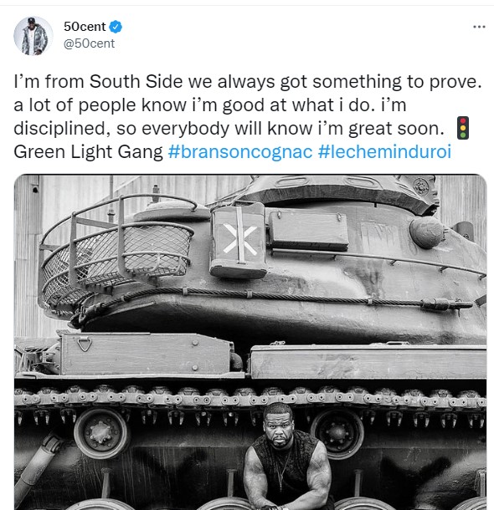Follow the #lecheminduroi hashtag link
494x510 pixels.
(x=384, y=151)
